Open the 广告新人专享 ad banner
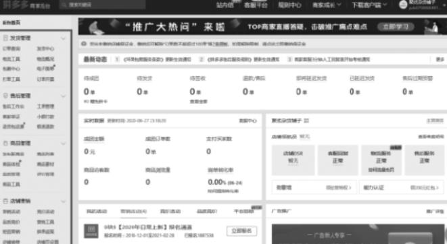 (358, 234)
